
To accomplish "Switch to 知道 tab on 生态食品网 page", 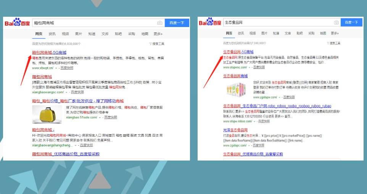I will [276, 33].
